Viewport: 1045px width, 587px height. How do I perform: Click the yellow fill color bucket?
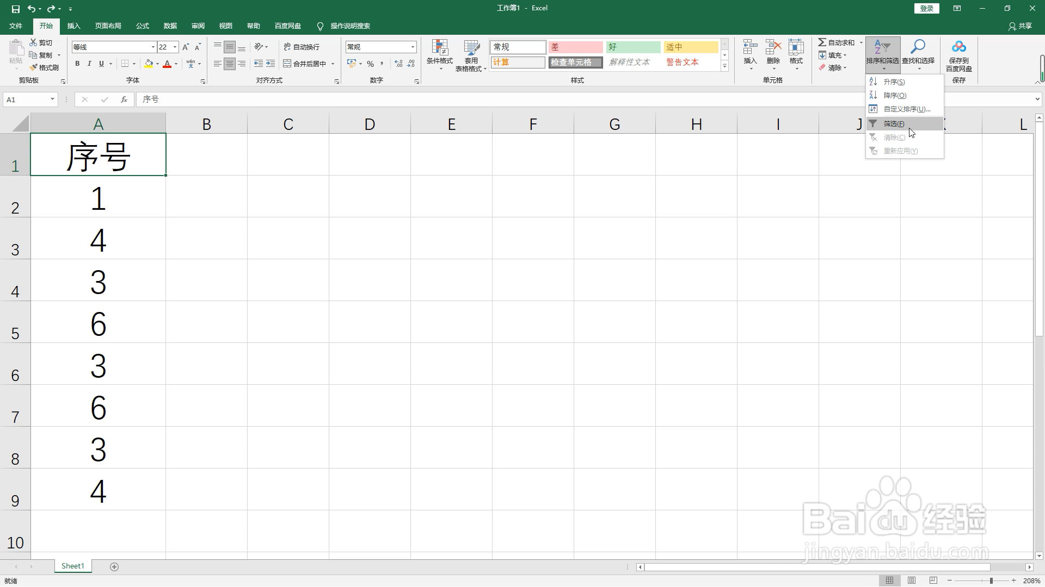149,64
